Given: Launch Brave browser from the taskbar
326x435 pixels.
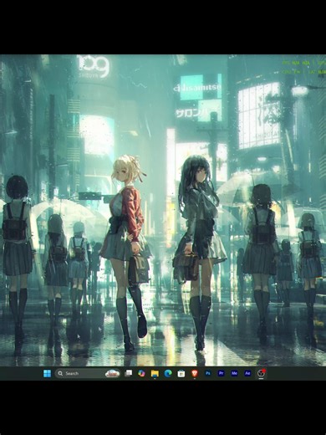Looking at the screenshot, I should point(195,373).
